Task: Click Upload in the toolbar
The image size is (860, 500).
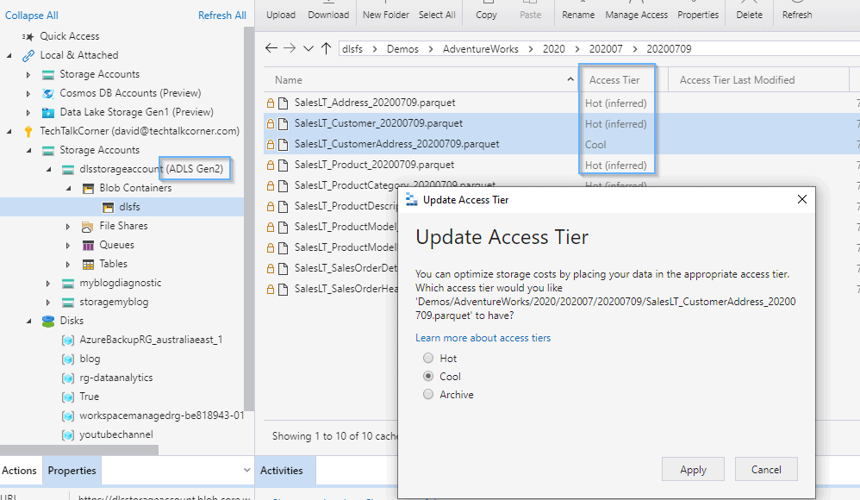Action: 281,15
